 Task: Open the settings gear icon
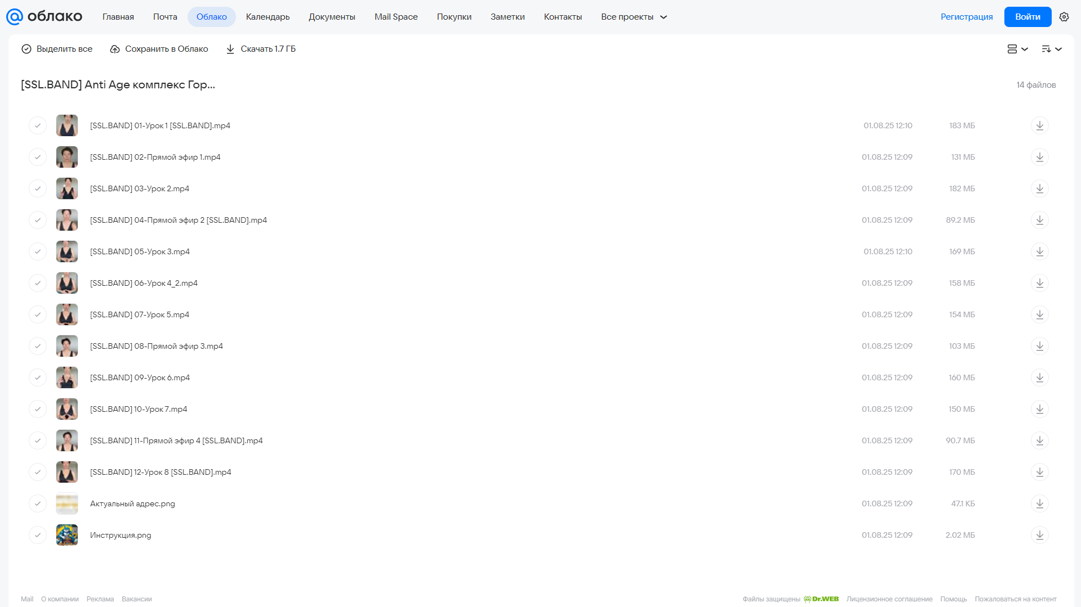pos(1064,17)
